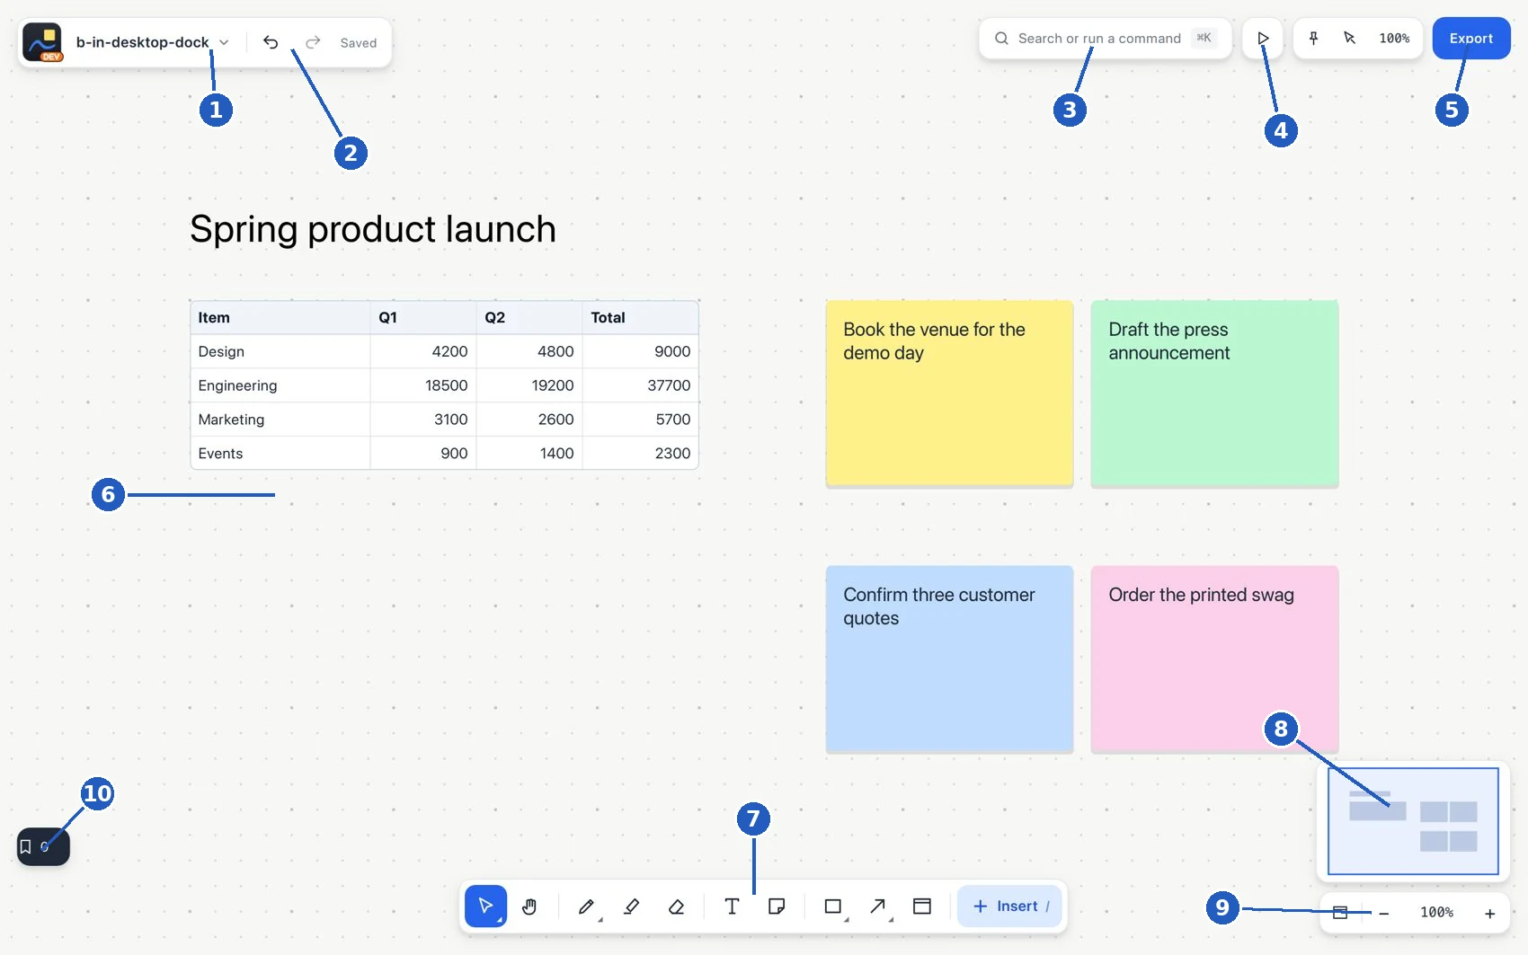Open the b-in-desktop-dock document dropdown
The width and height of the screenshot is (1528, 955).
click(153, 42)
